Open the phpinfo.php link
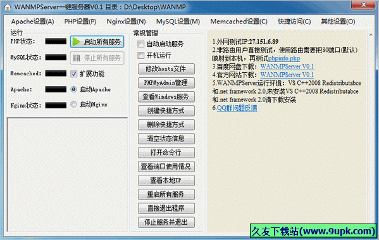379x240 pixels. (x=284, y=58)
